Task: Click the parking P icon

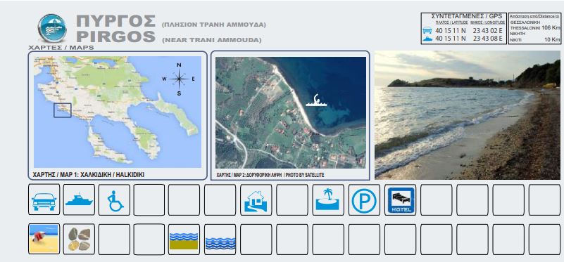Action: click(x=364, y=200)
